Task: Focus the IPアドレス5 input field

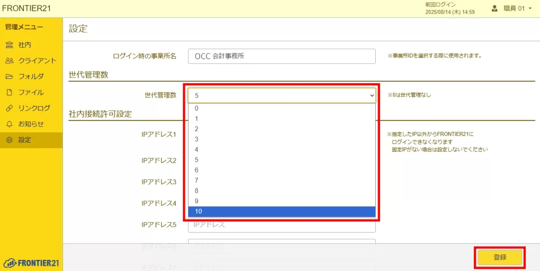Action: 282,225
